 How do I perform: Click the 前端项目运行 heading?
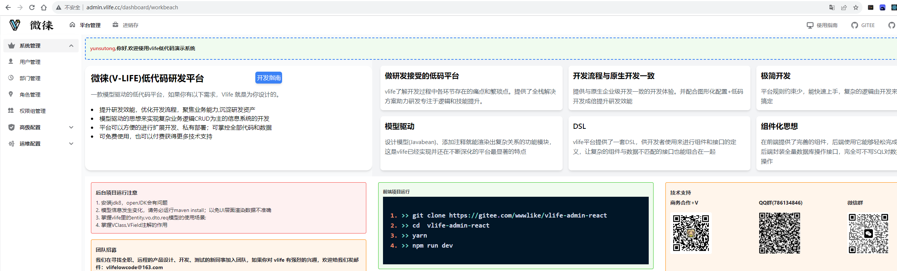(x=396, y=192)
